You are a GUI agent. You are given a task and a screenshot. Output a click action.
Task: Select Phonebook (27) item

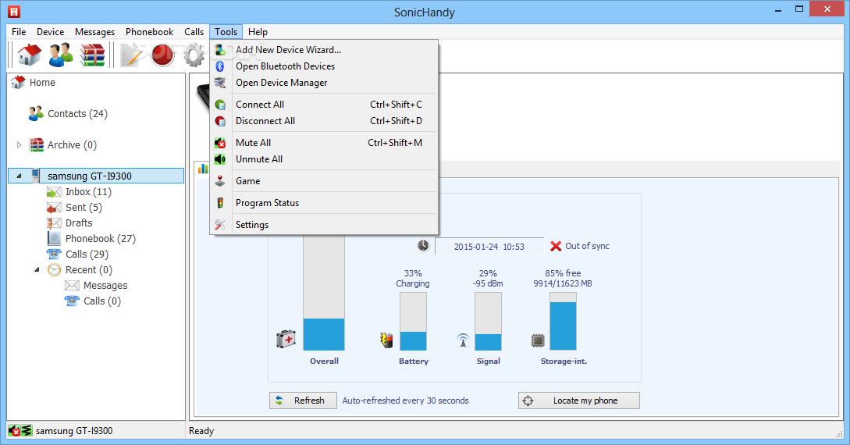pos(100,238)
